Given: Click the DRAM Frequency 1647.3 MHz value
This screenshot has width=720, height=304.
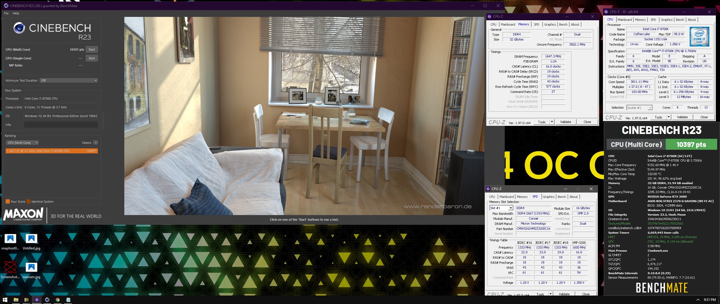Looking at the screenshot, I should [553, 56].
